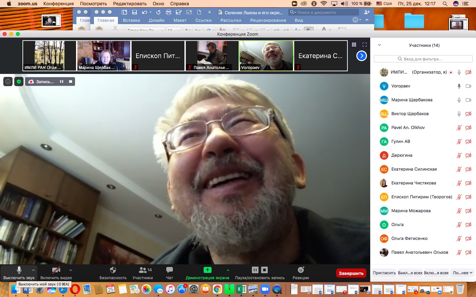Turn on video camera
Viewport: 476px width, 297px height.
pos(56,270)
